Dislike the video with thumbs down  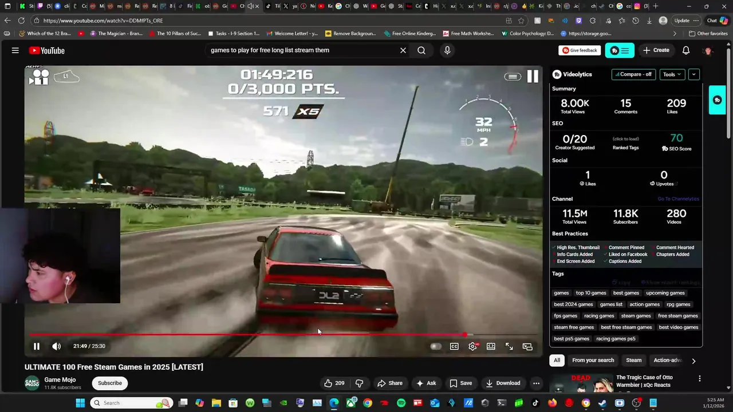coord(360,383)
